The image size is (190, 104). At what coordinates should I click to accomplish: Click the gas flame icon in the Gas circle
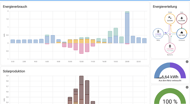(182, 18)
